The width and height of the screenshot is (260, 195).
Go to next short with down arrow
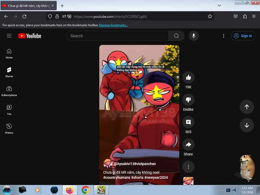point(247,125)
